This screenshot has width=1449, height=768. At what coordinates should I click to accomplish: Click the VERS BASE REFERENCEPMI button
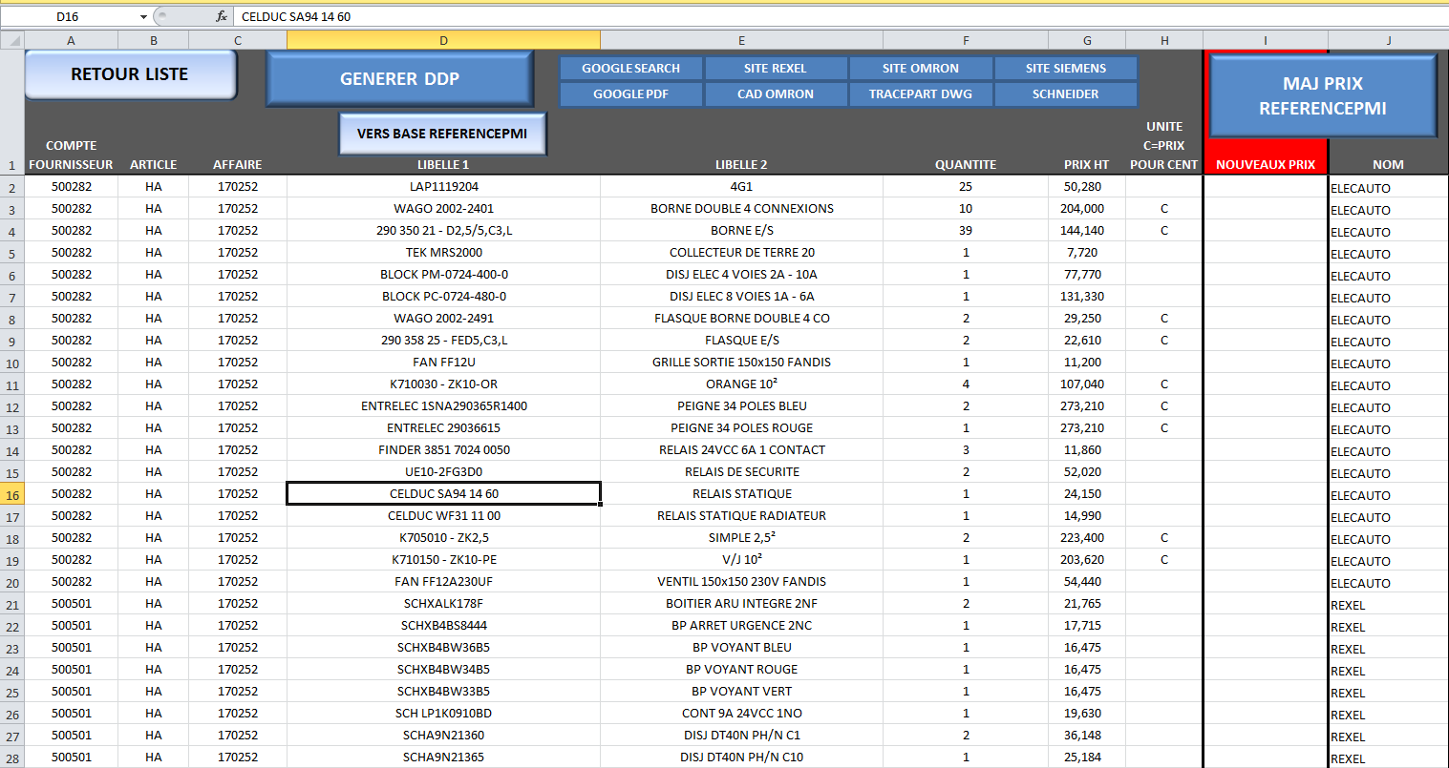coord(442,134)
